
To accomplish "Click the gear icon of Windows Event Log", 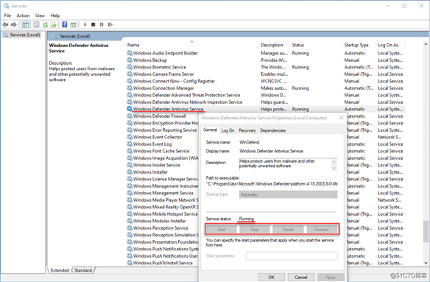I will (130, 144).
